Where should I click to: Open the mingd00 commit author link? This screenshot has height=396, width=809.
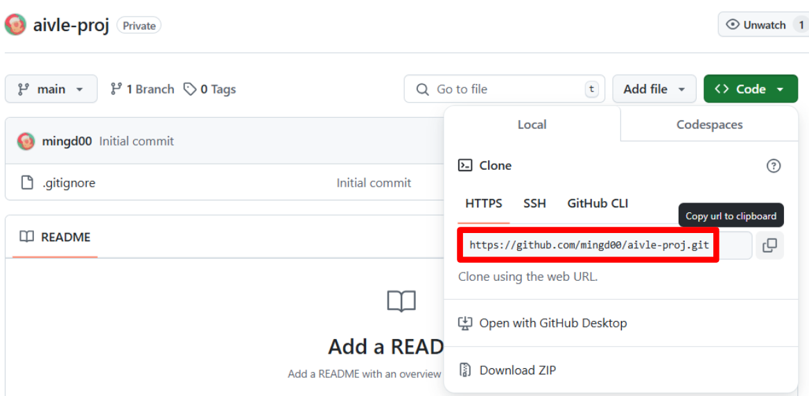[67, 141]
